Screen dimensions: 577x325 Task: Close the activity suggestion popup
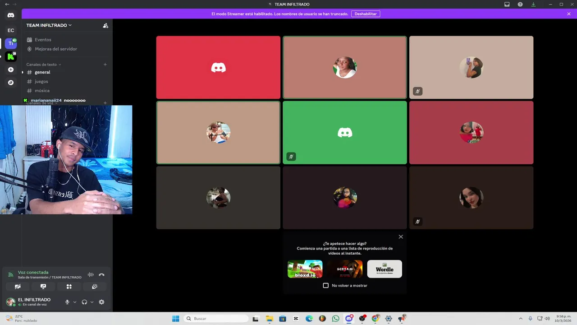tap(401, 237)
